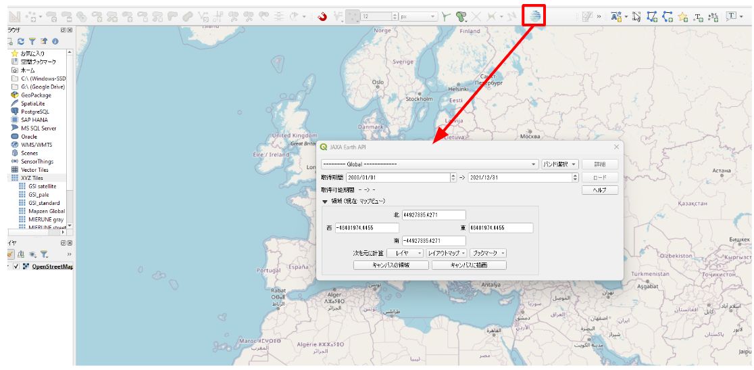The width and height of the screenshot is (754, 370).
Task: Select Mapzen Global tile layer
Action: coord(47,211)
